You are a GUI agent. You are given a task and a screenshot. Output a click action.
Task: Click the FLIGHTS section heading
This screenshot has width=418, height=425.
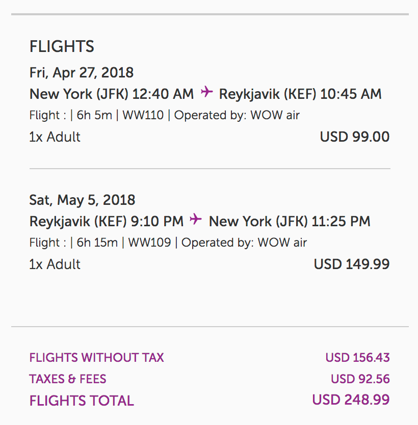point(62,47)
